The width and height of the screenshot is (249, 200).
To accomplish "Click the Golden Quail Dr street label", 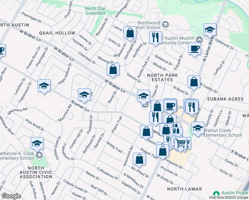I will pyautogui.click(x=58, y=148).
